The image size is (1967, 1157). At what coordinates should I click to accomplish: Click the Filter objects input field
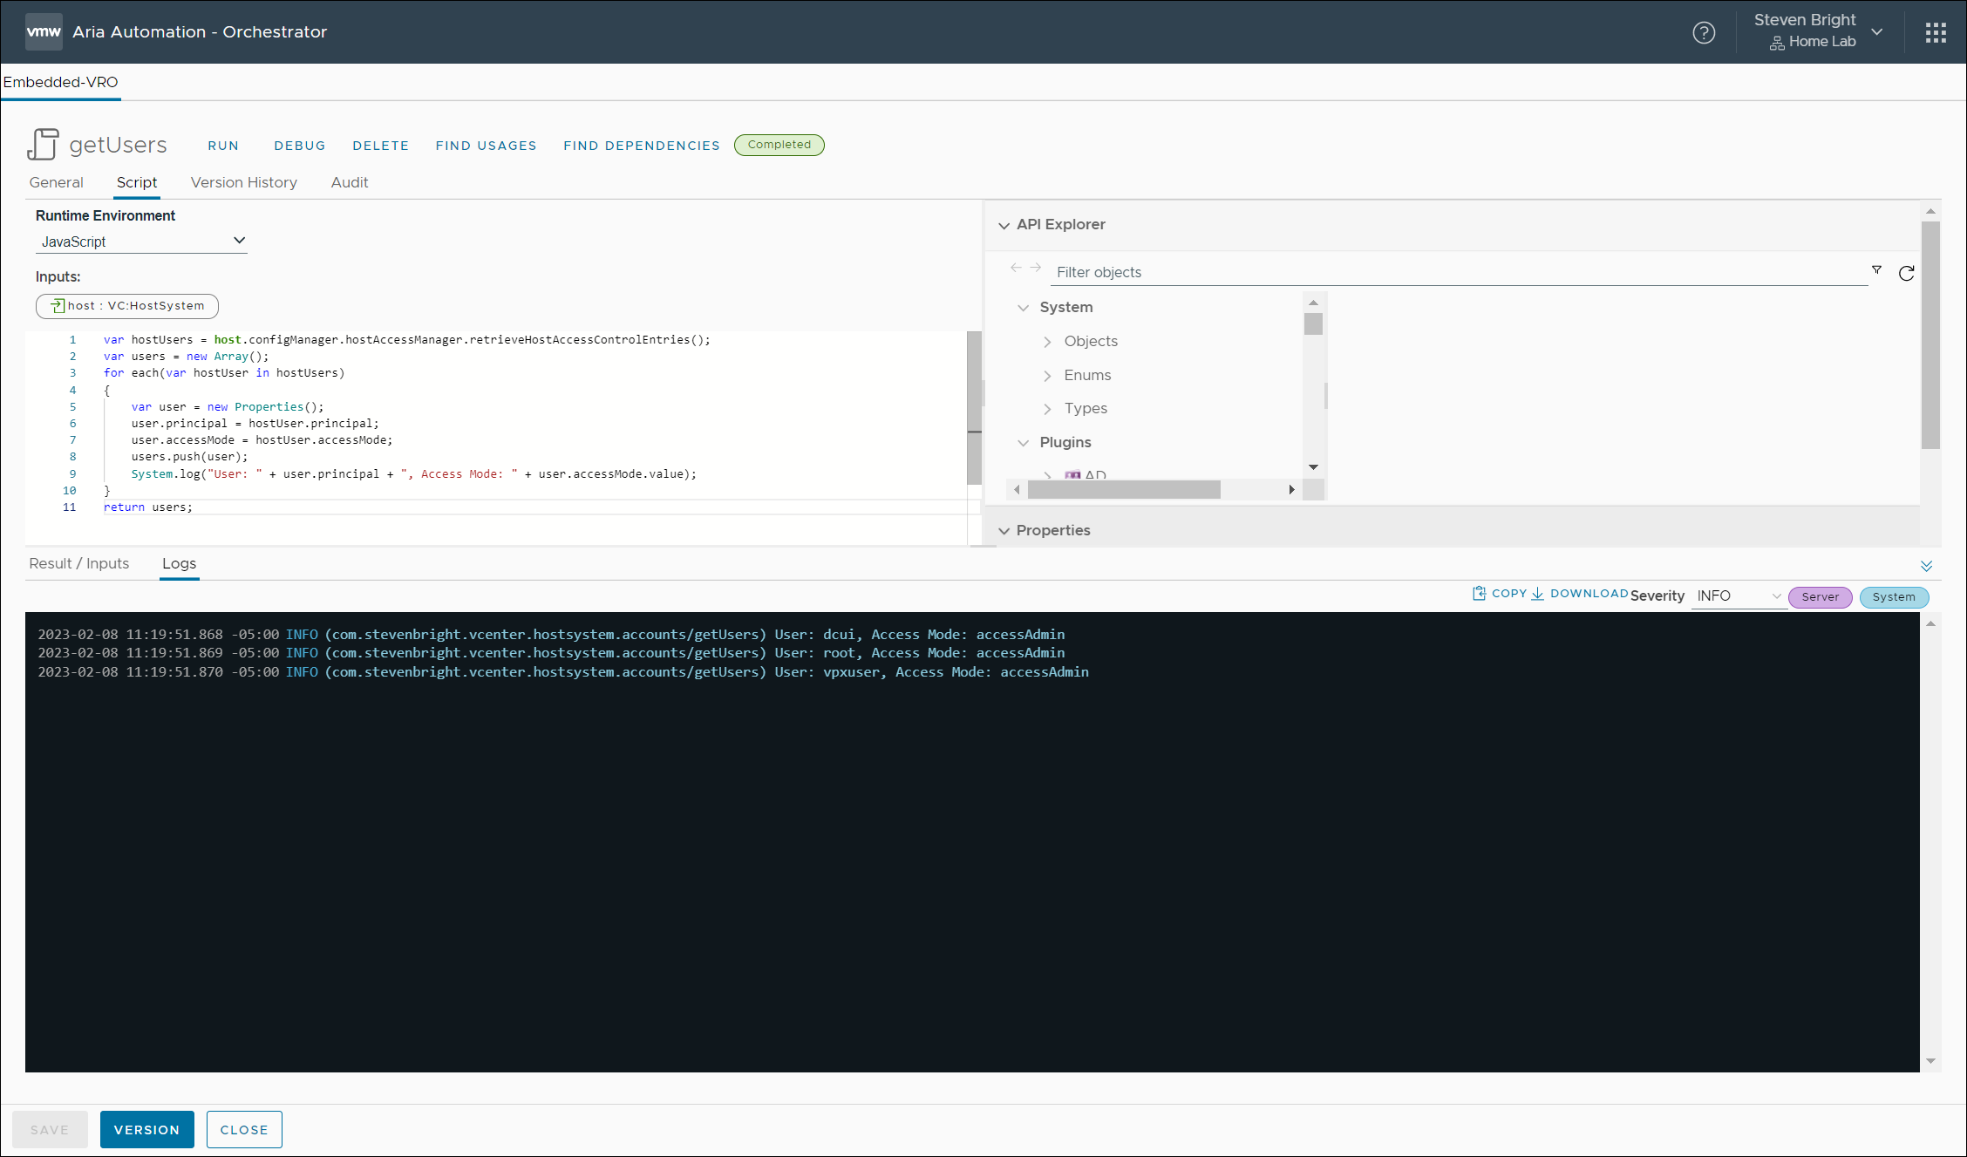pos(1456,272)
